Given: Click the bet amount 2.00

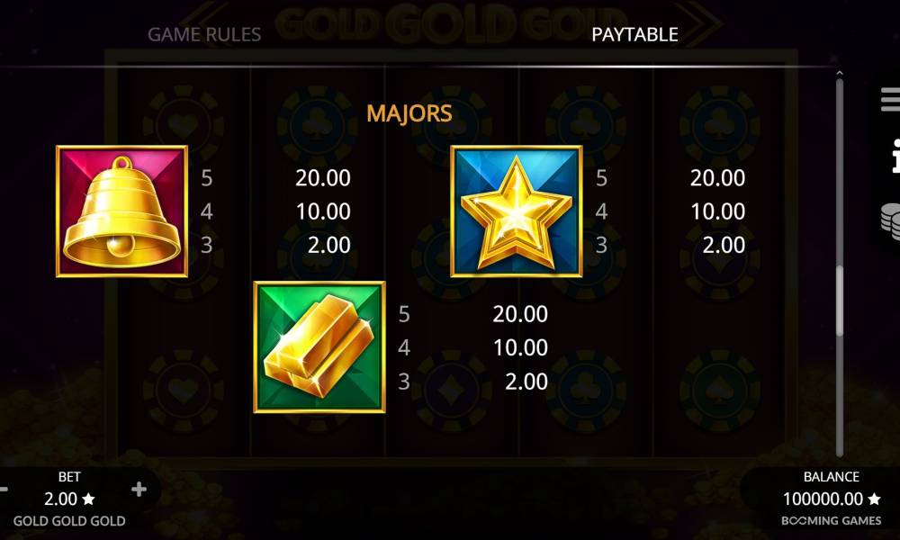Looking at the screenshot, I should click(x=61, y=499).
